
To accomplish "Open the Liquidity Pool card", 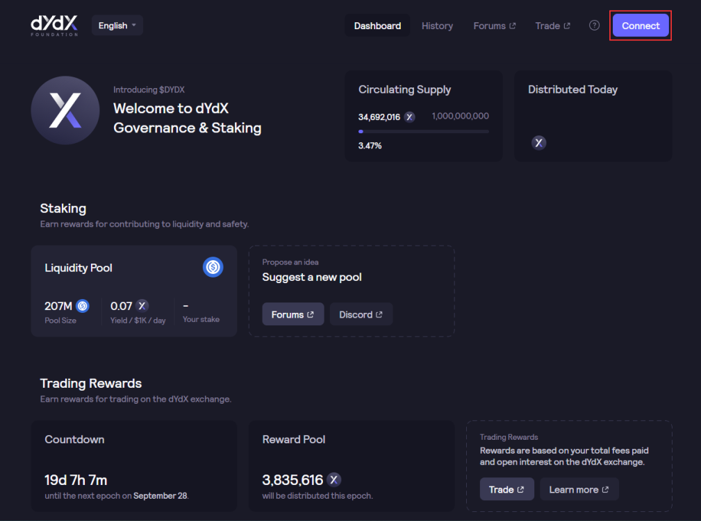I will pyautogui.click(x=133, y=291).
